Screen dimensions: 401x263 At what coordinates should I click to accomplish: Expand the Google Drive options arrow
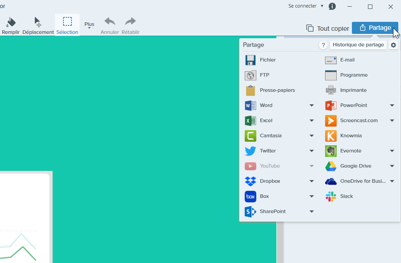point(392,166)
